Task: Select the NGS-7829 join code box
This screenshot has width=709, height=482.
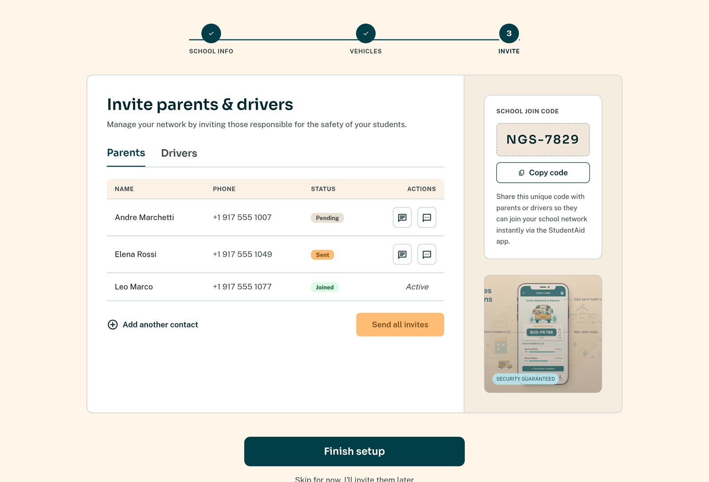Action: 543,139
